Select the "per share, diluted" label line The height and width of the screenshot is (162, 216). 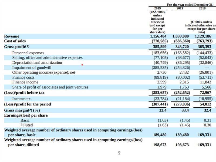point(23,145)
